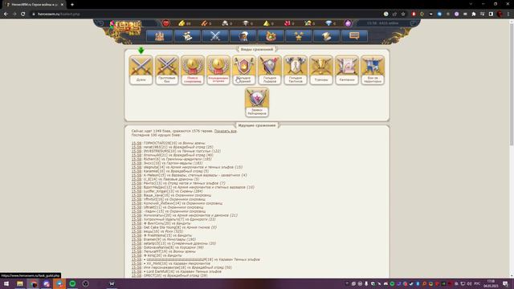Image resolution: width=514 pixels, height=289 pixels.
Task: Open the helmeted character menu icon
Action: (243, 35)
